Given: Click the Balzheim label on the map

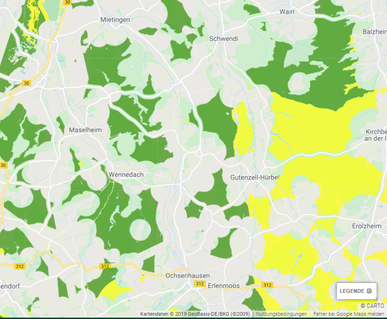Looking at the screenshot, I should click(374, 31).
